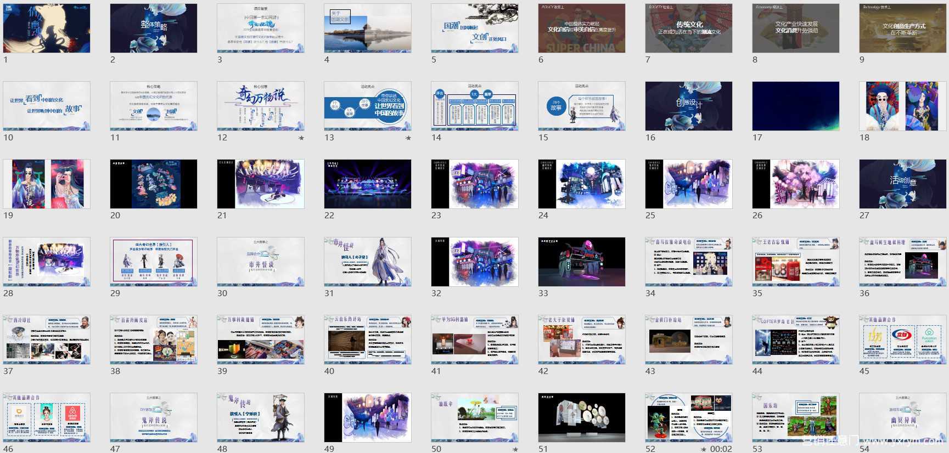Select slide 35 red product thumbnail
Viewport: 949px width, 453px height.
coord(796,262)
